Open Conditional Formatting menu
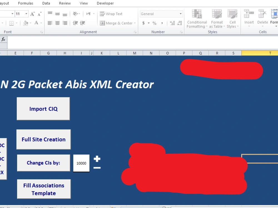 tap(197, 19)
